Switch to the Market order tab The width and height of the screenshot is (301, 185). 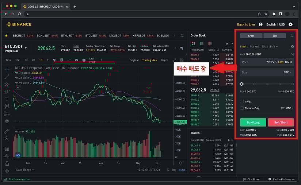point(254,47)
